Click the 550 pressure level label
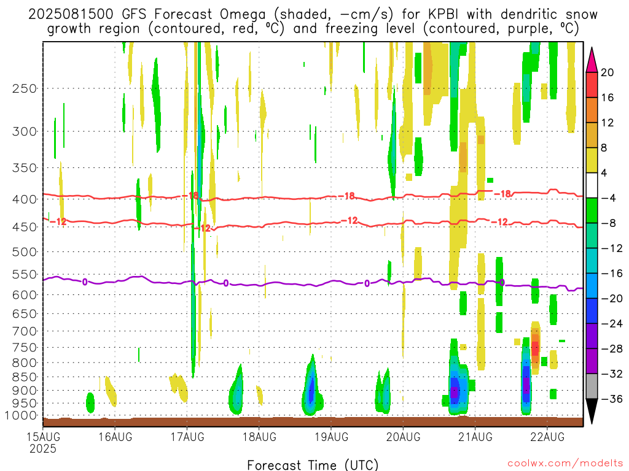Screen dimensions: 629x471 click(x=25, y=274)
